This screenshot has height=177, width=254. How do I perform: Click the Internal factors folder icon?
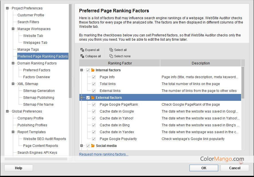(93, 70)
